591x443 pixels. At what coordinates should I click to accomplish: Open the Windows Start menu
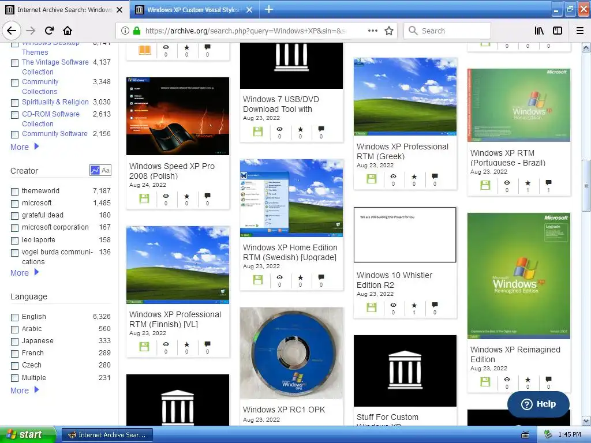tap(27, 435)
